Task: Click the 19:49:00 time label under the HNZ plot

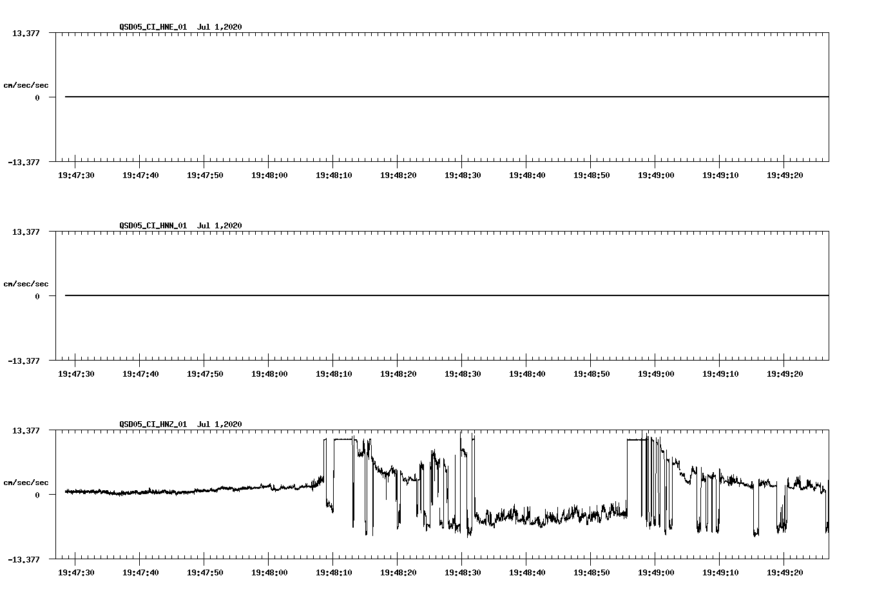Action: click(x=656, y=573)
